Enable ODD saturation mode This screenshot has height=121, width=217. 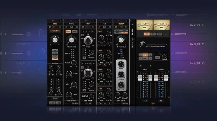click(55, 50)
